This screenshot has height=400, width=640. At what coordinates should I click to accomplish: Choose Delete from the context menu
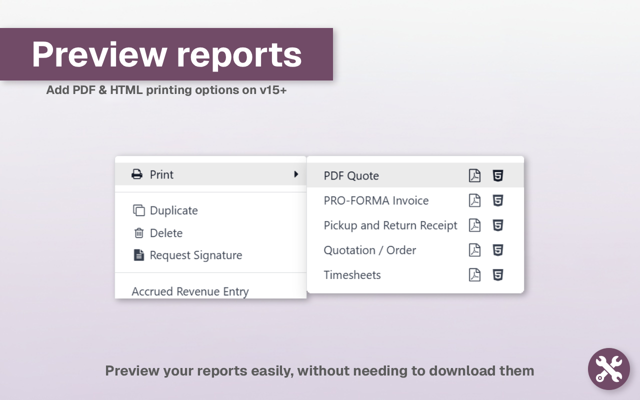click(x=166, y=233)
